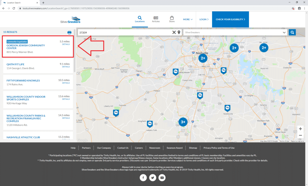Click map pin near Nolensville

tap(227, 108)
